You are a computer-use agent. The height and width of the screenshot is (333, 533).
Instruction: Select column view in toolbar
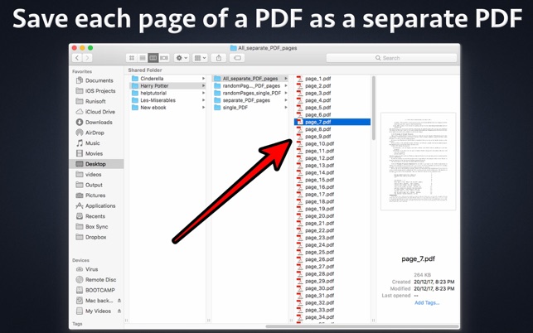pyautogui.click(x=153, y=58)
